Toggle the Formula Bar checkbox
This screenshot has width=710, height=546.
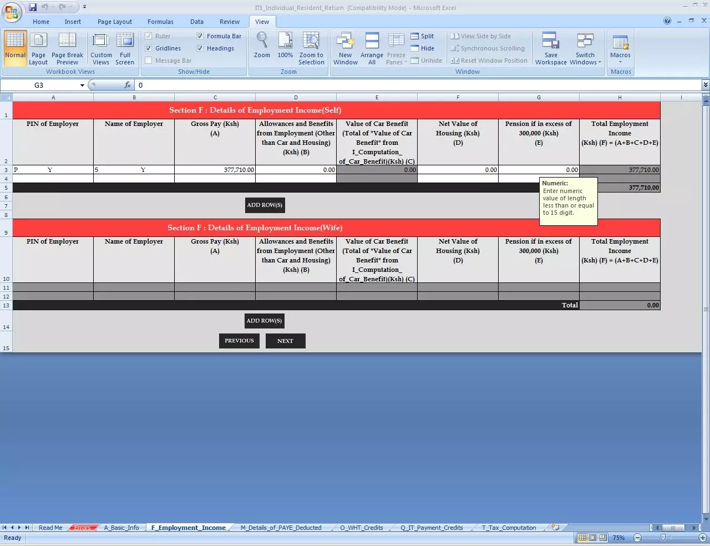pos(200,36)
